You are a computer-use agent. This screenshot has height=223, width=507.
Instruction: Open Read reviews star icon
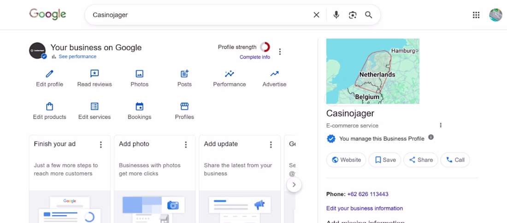click(x=94, y=74)
